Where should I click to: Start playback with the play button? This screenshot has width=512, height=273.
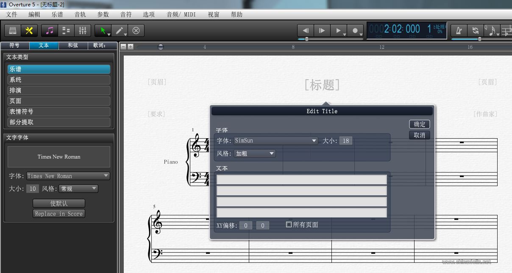tap(339, 31)
